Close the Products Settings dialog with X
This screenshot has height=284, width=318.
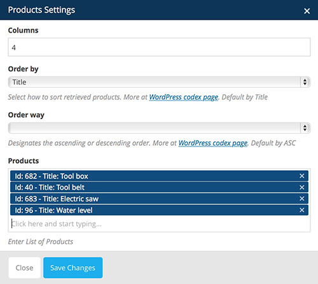coord(307,11)
